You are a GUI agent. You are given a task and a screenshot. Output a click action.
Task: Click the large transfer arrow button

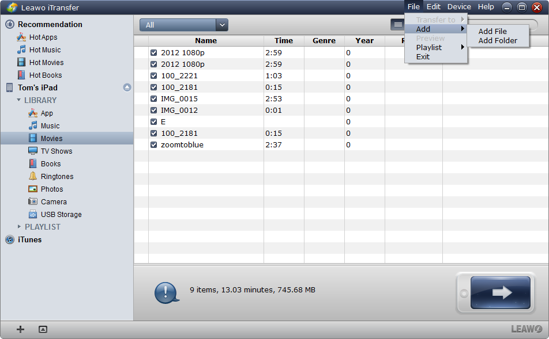click(x=501, y=292)
